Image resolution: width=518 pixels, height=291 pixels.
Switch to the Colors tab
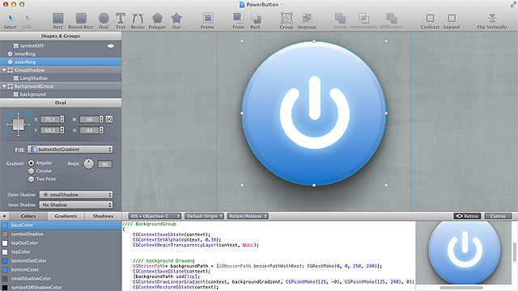pos(28,216)
